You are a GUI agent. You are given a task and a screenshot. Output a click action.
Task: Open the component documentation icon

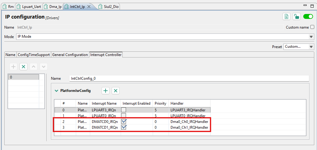point(286,16)
